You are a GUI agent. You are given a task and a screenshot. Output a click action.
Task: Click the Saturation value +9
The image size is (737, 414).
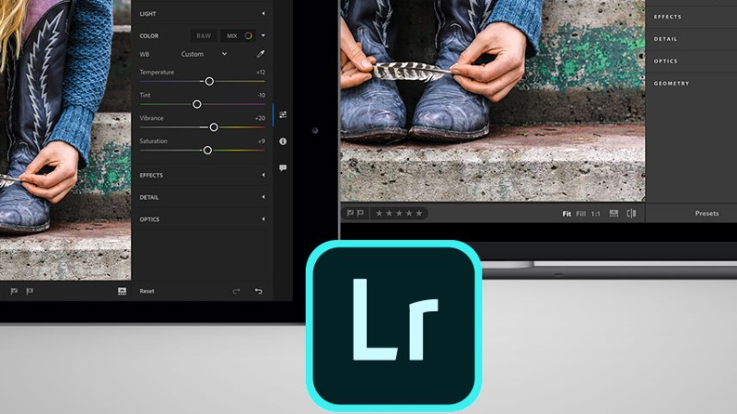(262, 142)
